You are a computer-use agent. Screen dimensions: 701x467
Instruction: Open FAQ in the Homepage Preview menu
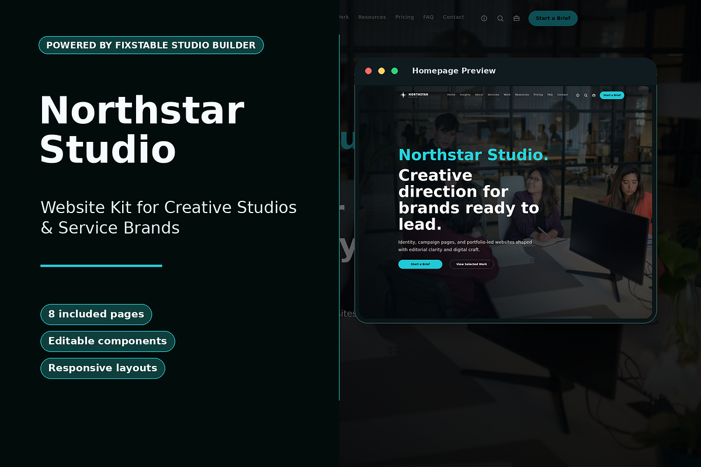(x=550, y=95)
